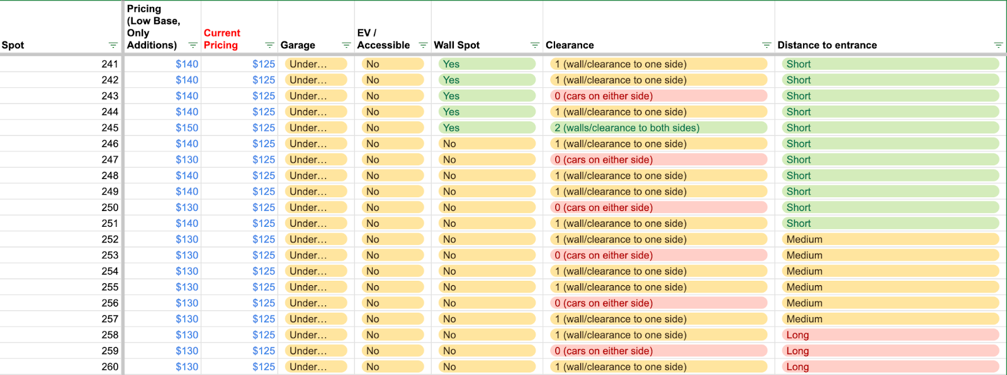Image resolution: width=1007 pixels, height=375 pixels.
Task: Click the EV / Accessible filter icon
Action: coord(423,45)
